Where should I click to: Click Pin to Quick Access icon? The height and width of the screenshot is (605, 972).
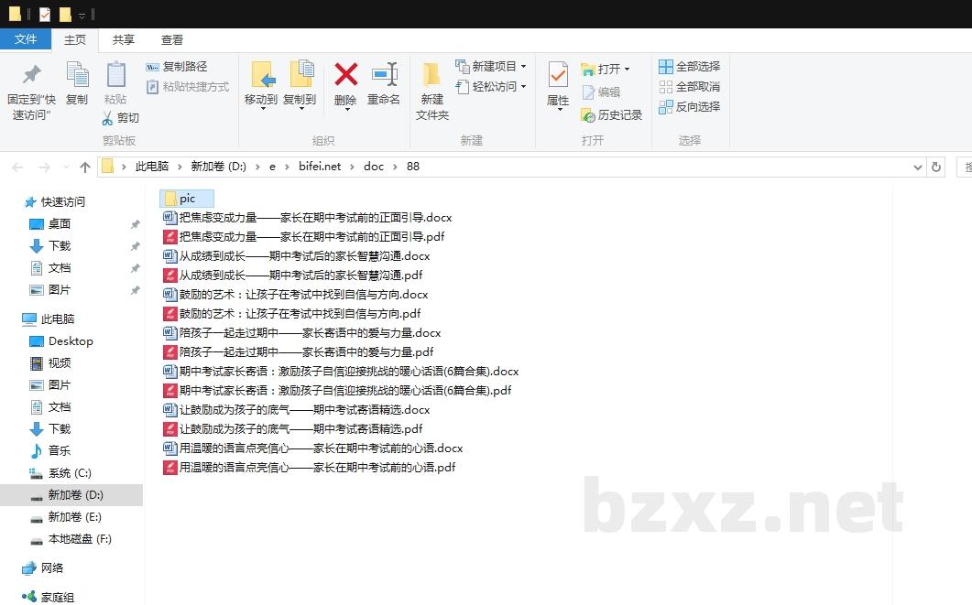pyautogui.click(x=32, y=75)
